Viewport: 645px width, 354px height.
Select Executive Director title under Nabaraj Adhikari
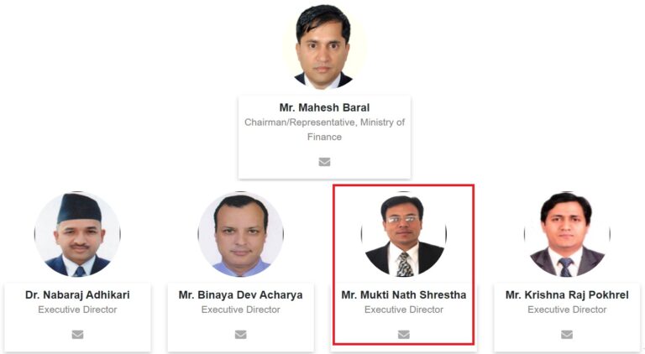point(77,310)
